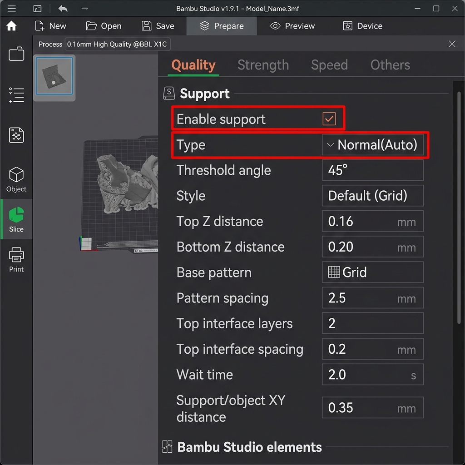
Task: Edit the Top Z distance value
Action: [x=372, y=221]
